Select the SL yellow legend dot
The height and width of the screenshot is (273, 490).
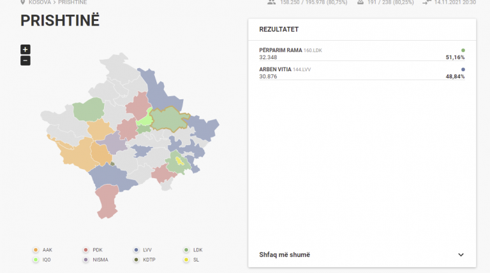(186, 260)
